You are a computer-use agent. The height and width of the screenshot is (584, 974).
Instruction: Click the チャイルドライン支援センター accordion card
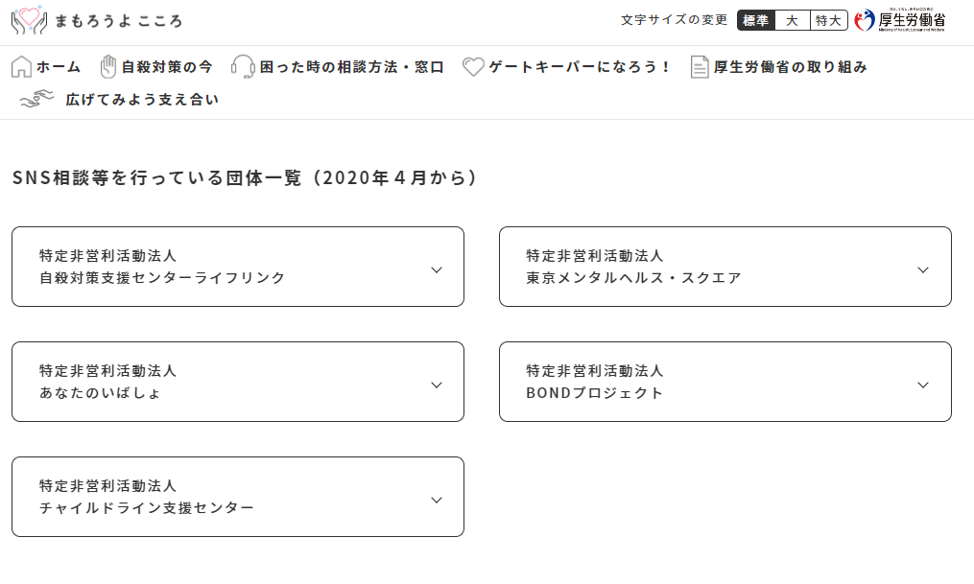tap(237, 497)
